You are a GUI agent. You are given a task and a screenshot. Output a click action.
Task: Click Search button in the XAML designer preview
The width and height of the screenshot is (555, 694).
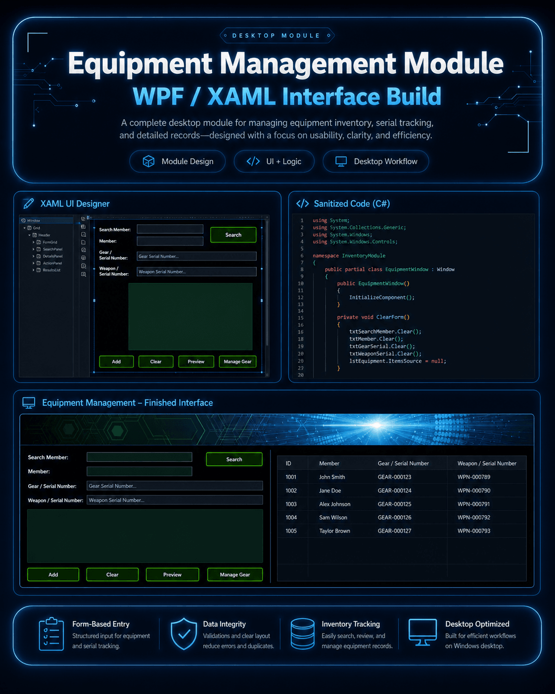233,235
